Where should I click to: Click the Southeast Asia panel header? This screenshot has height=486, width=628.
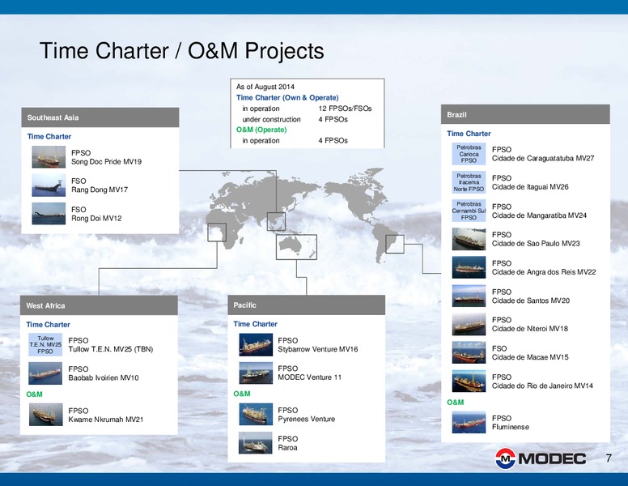click(x=100, y=117)
